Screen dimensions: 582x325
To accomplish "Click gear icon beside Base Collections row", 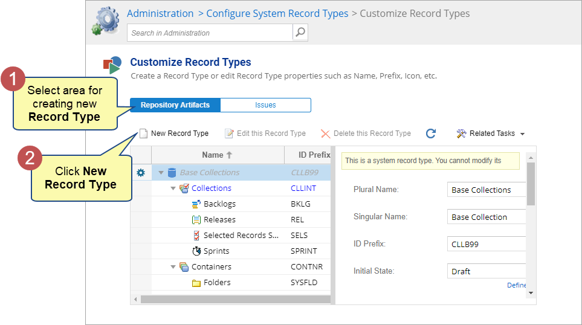I will pos(141,173).
